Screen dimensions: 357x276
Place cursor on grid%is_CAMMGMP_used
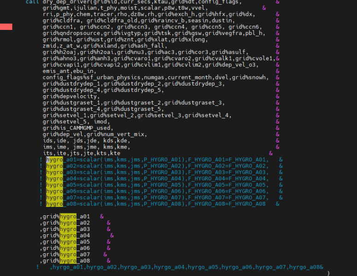click(77, 128)
